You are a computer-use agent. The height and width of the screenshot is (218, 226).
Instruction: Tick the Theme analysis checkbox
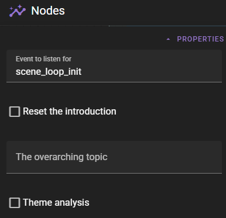click(15, 203)
